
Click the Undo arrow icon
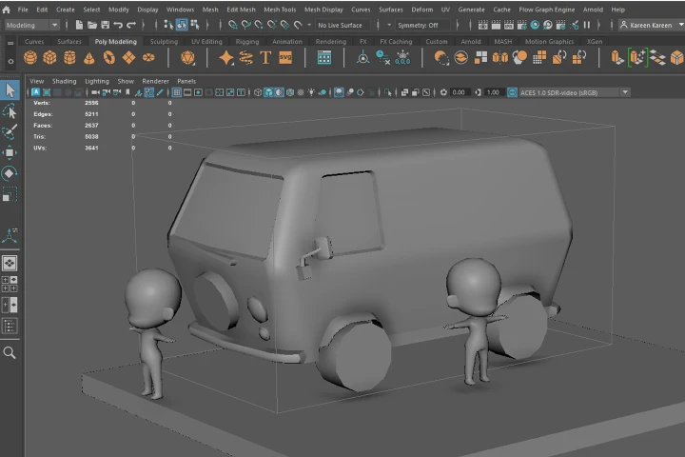pyautogui.click(x=118, y=25)
